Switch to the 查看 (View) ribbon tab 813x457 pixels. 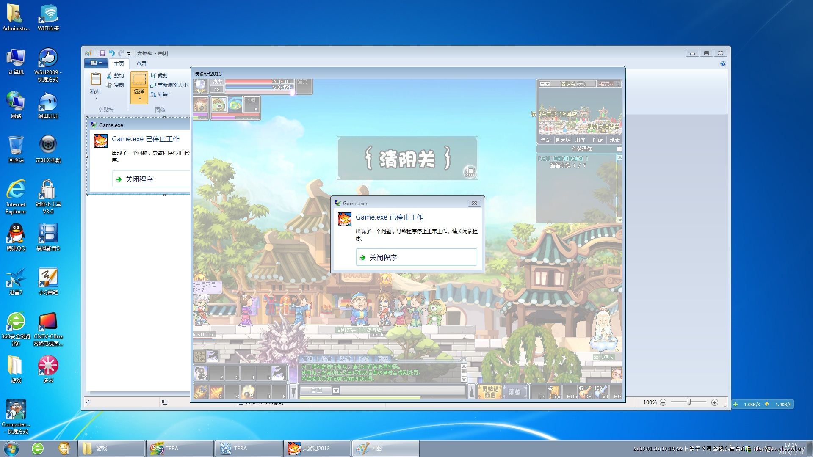(x=141, y=63)
